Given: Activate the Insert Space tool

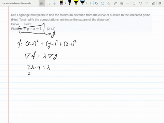Looking at the screenshot, I should tap(55, 3).
